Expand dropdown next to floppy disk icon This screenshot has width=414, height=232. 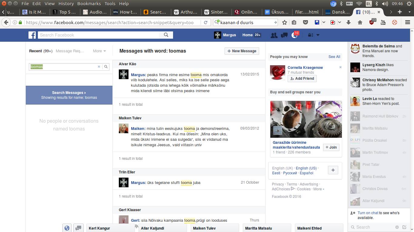tap(324, 22)
